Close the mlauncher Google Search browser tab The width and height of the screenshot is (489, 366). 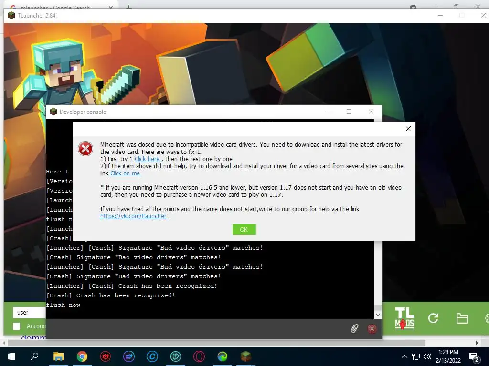pos(110,7)
